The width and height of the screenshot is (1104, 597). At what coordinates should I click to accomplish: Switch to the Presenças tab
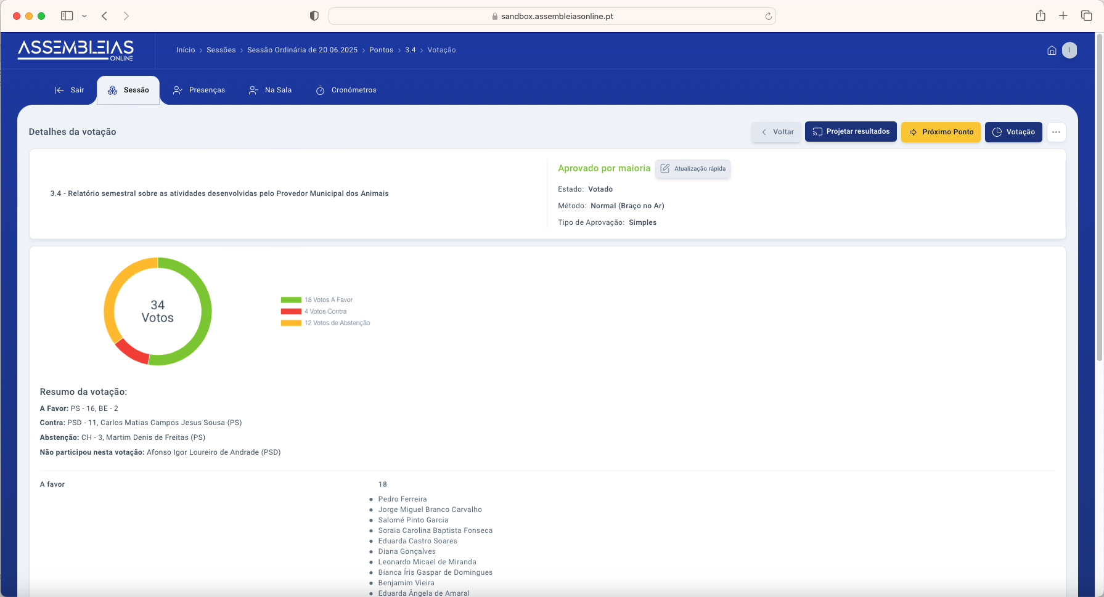point(199,90)
